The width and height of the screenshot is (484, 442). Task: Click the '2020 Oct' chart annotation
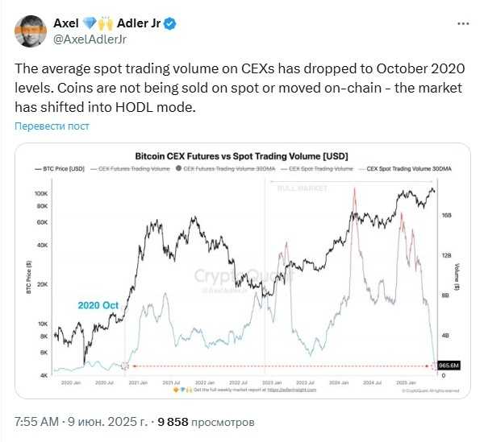point(98,305)
